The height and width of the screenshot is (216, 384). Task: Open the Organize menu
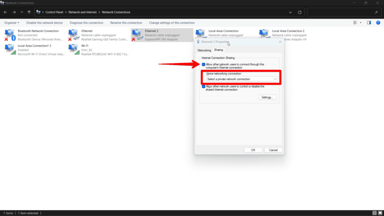pos(11,23)
